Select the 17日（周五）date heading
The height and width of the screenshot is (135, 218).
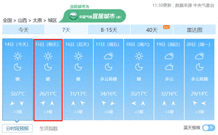pyautogui.click(x=108, y=44)
